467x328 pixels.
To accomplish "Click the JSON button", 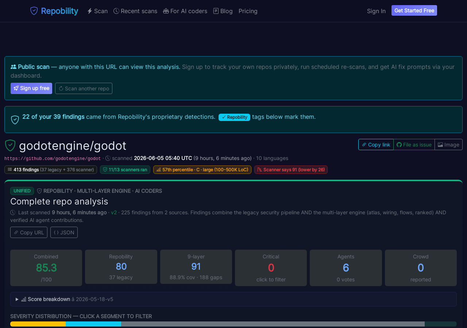I will (x=64, y=232).
